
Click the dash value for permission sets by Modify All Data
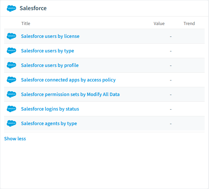(171, 95)
